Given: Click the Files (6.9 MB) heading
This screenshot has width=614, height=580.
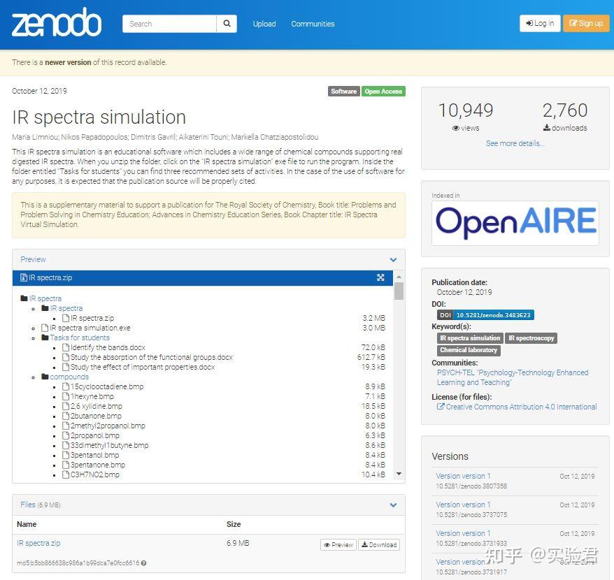Looking at the screenshot, I should click(41, 505).
